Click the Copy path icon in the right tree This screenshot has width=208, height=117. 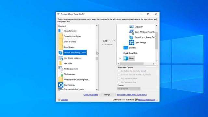click(x=131, y=27)
